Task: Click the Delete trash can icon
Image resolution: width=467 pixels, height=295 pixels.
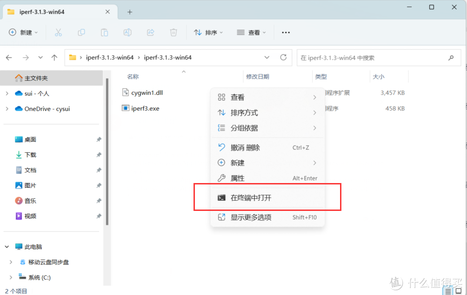Action: pyautogui.click(x=173, y=33)
